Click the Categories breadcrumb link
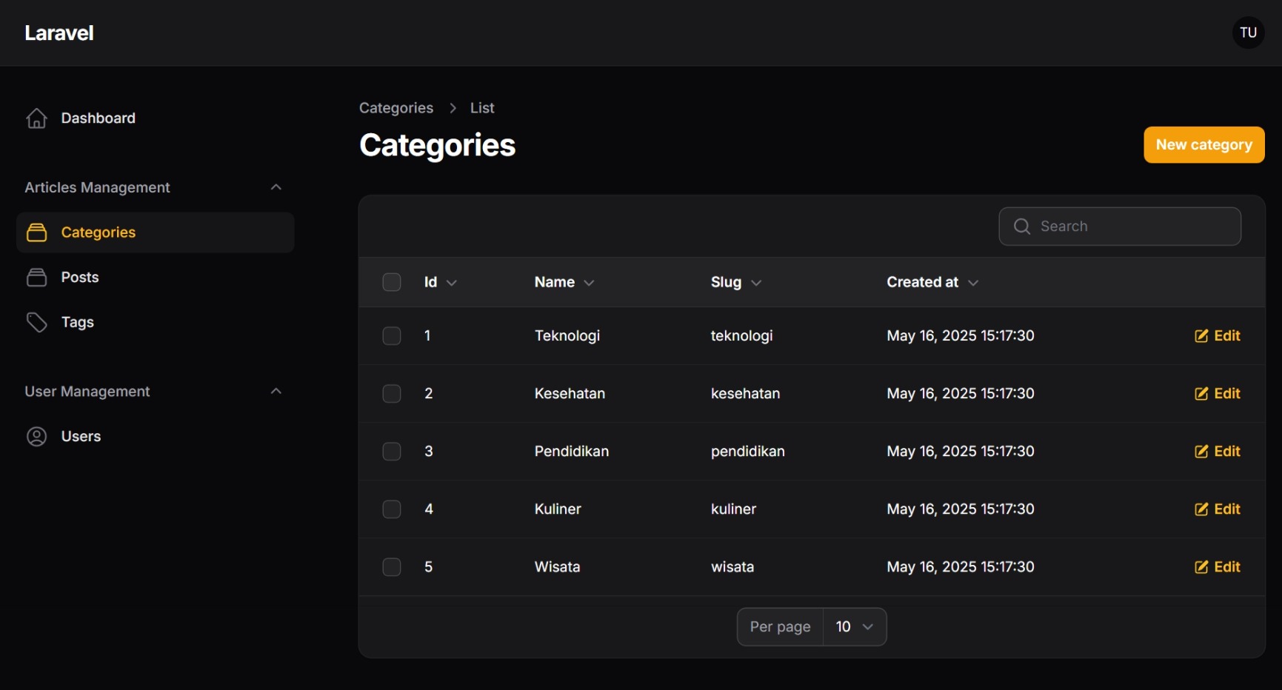1282x690 pixels. [396, 108]
